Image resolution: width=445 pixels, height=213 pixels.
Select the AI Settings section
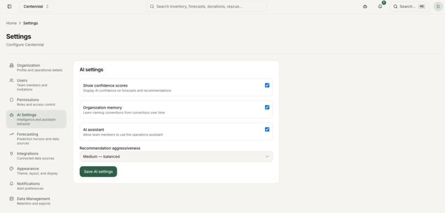[x=36, y=119]
